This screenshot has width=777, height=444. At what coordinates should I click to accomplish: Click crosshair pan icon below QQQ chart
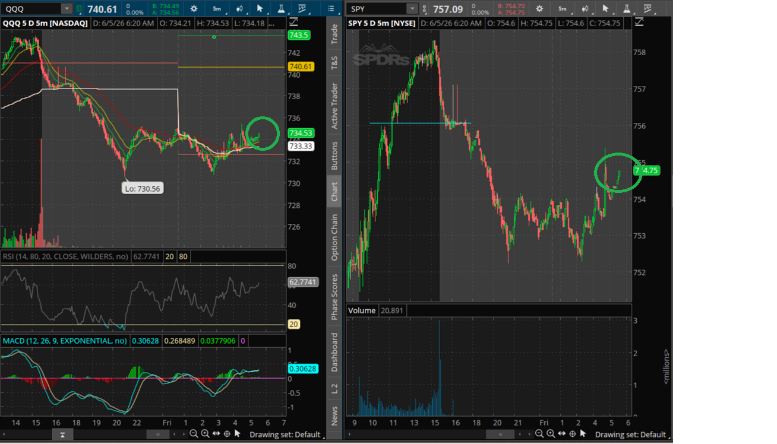[x=226, y=435]
